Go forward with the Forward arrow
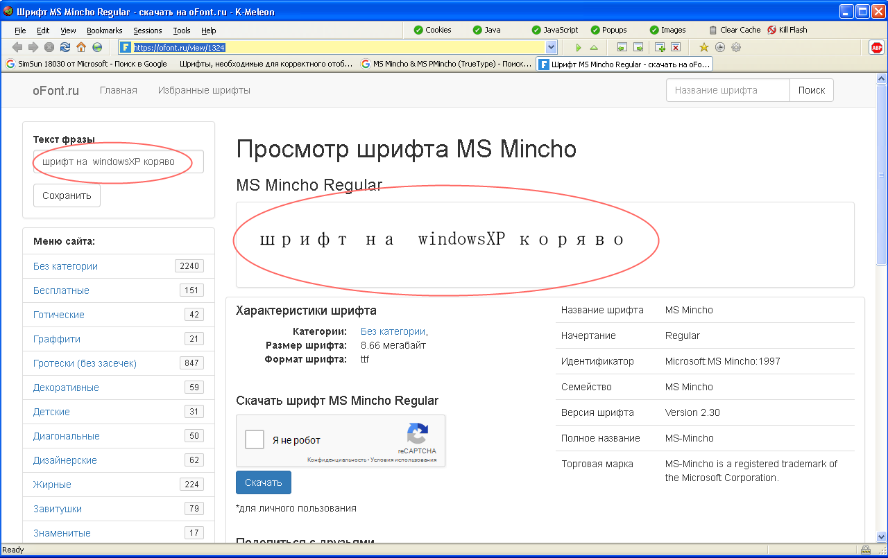Screen dimensions: 888x558 pos(33,47)
